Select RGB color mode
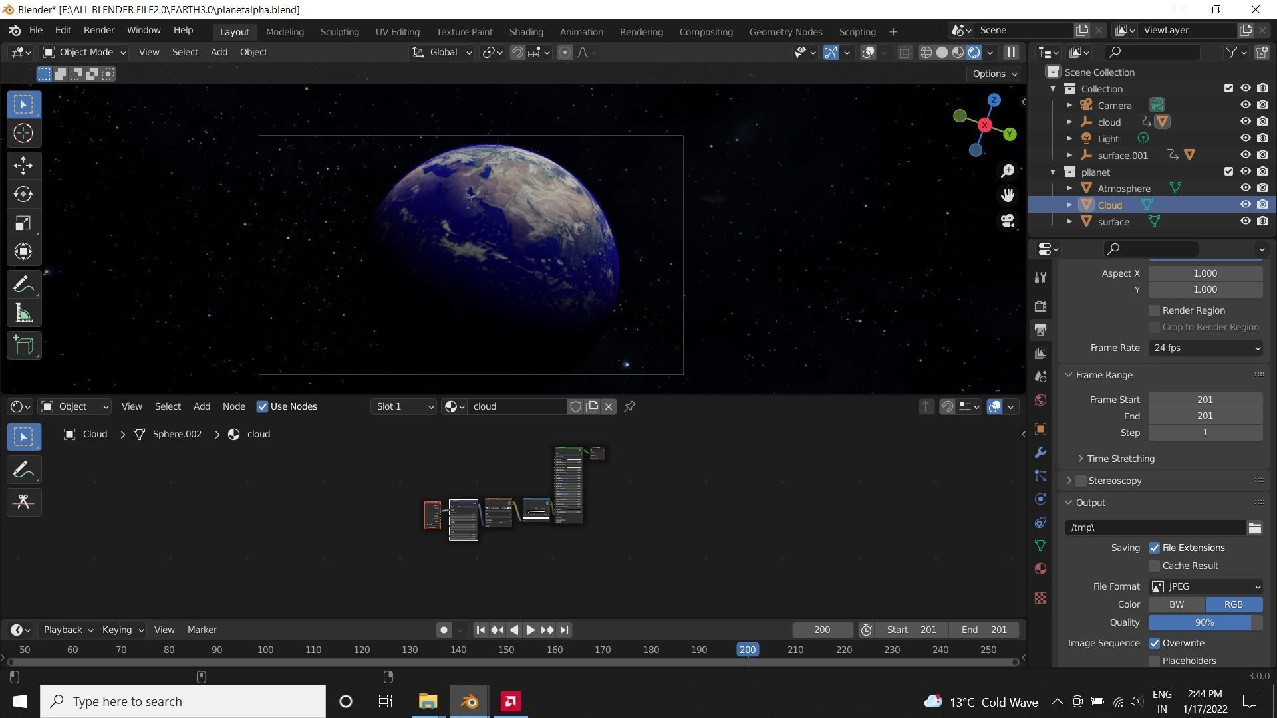 (x=1234, y=604)
